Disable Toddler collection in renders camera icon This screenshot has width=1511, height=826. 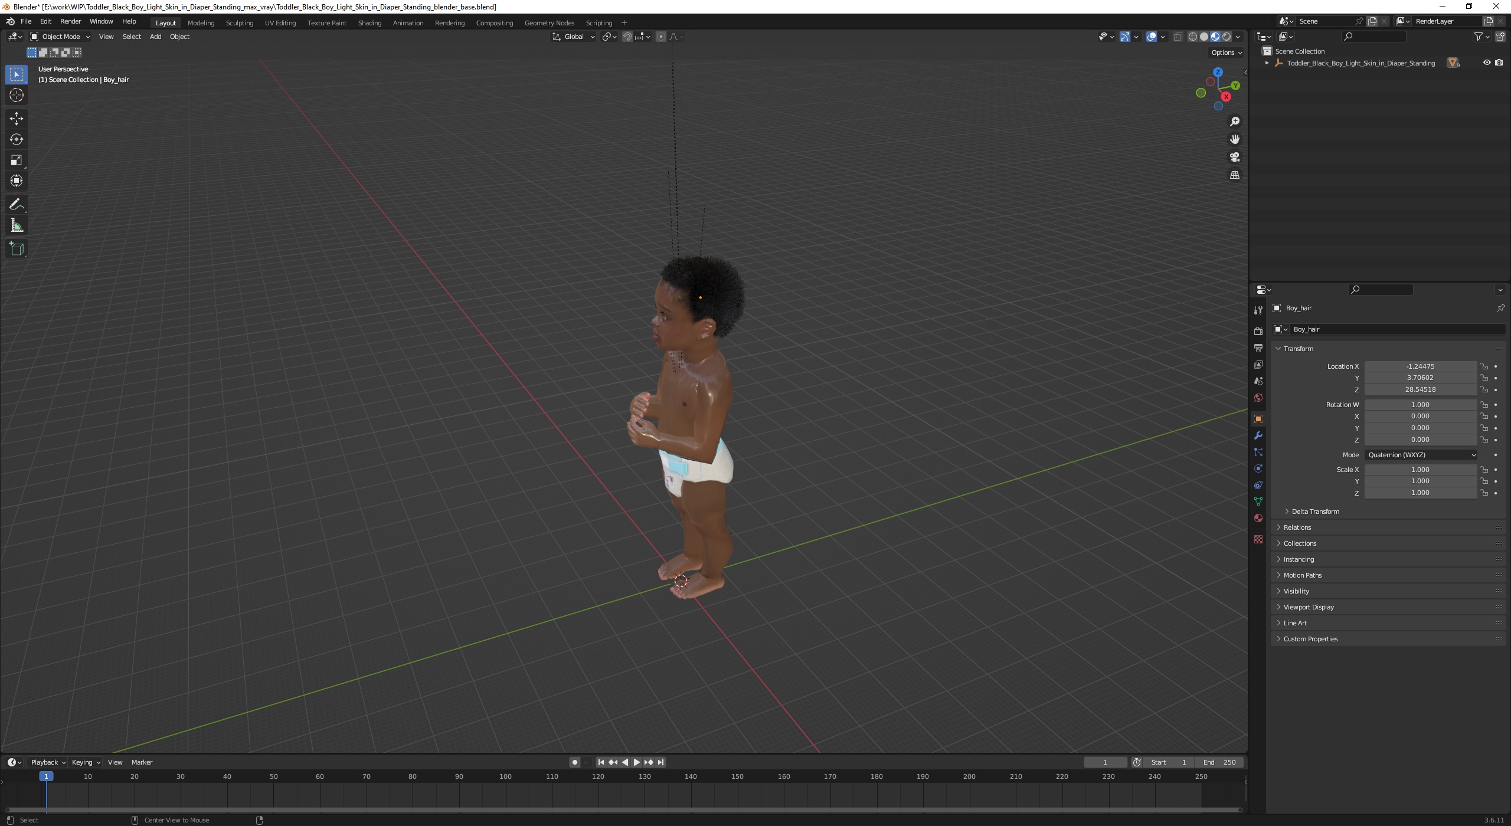point(1499,63)
